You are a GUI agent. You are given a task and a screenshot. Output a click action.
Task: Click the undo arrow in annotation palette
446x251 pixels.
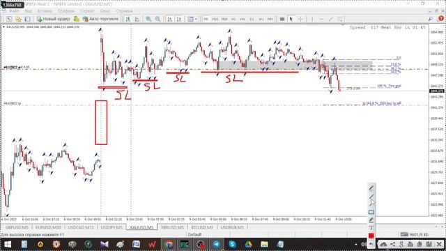tap(371, 244)
